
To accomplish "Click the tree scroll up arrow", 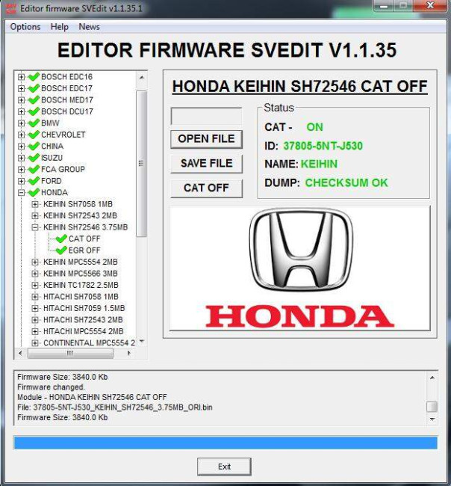I will coord(141,77).
